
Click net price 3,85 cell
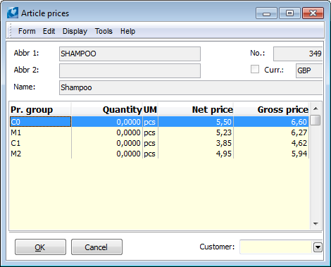click(x=196, y=143)
